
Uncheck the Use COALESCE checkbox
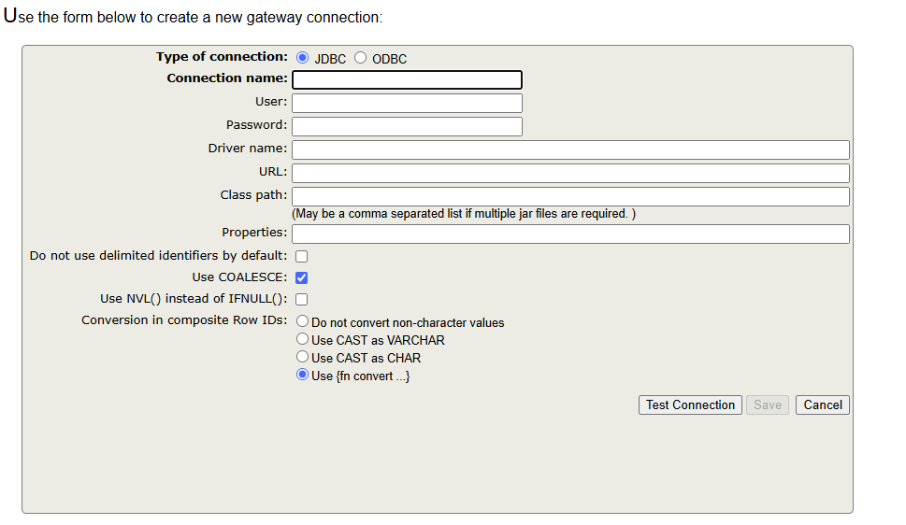[x=302, y=277]
